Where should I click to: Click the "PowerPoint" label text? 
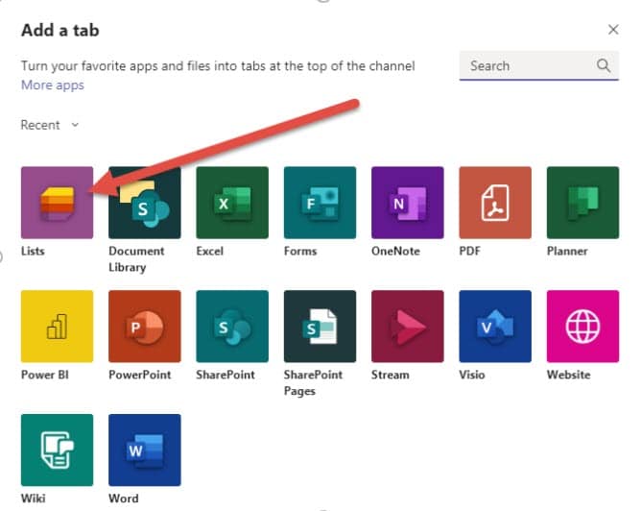140,375
